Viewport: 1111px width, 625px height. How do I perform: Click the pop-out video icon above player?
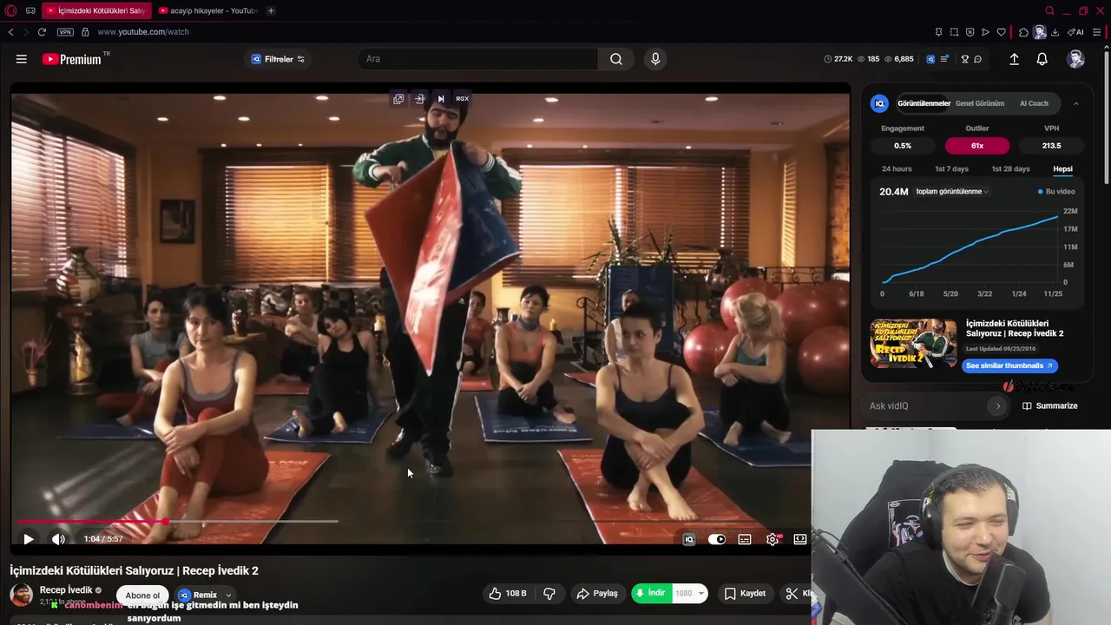(398, 99)
